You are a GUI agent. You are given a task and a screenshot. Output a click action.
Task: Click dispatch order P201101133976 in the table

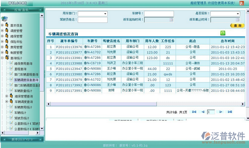69,47
